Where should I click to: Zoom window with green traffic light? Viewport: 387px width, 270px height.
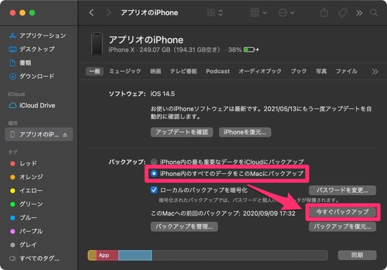pos(32,13)
